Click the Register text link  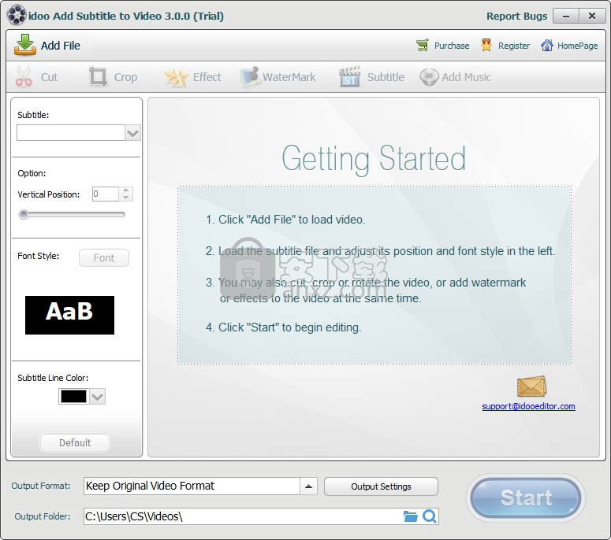514,46
